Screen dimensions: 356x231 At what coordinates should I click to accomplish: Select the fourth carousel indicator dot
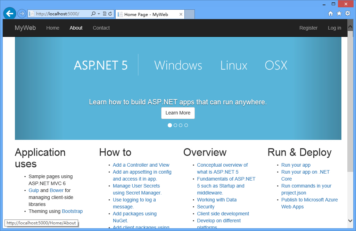coord(186,125)
